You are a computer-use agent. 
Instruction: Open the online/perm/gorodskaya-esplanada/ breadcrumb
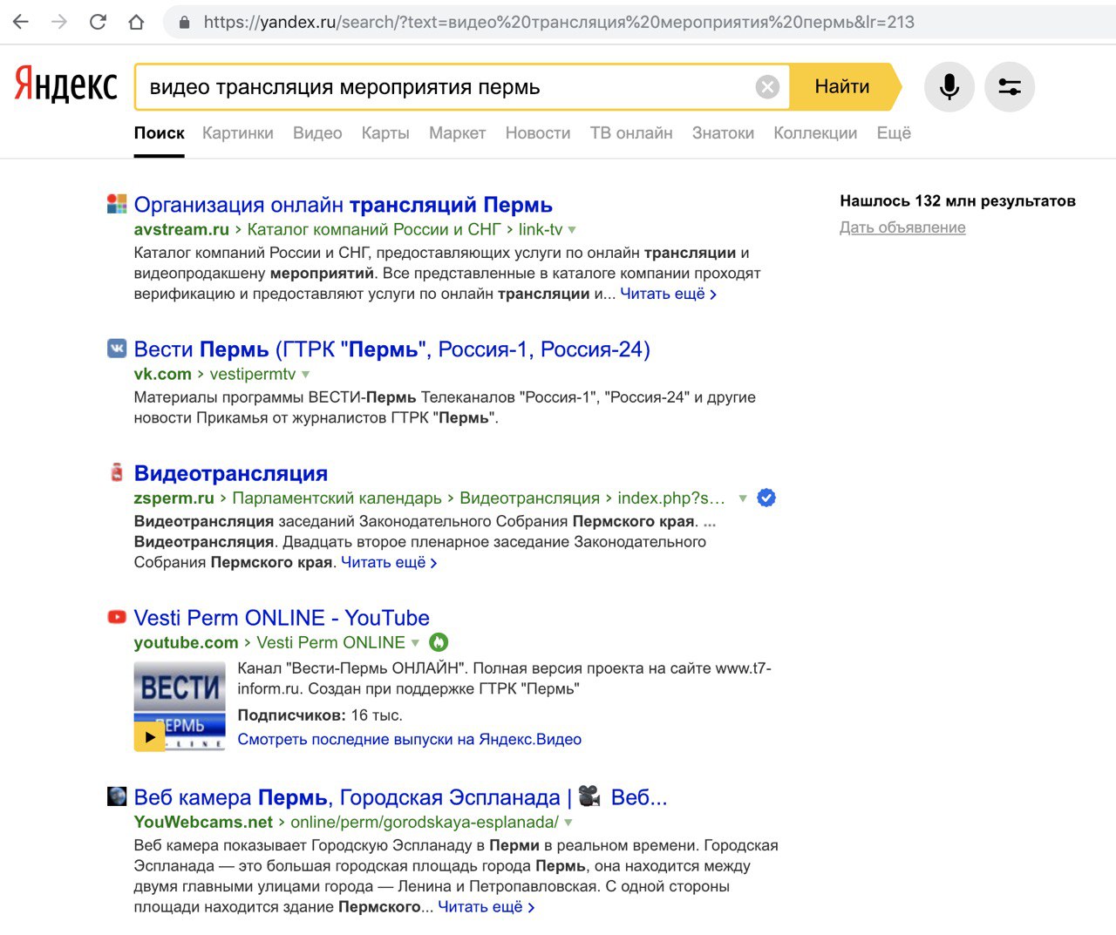tap(425, 822)
